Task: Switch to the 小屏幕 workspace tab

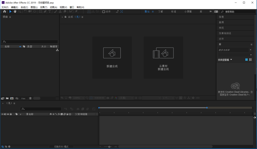Action: pos(187,12)
